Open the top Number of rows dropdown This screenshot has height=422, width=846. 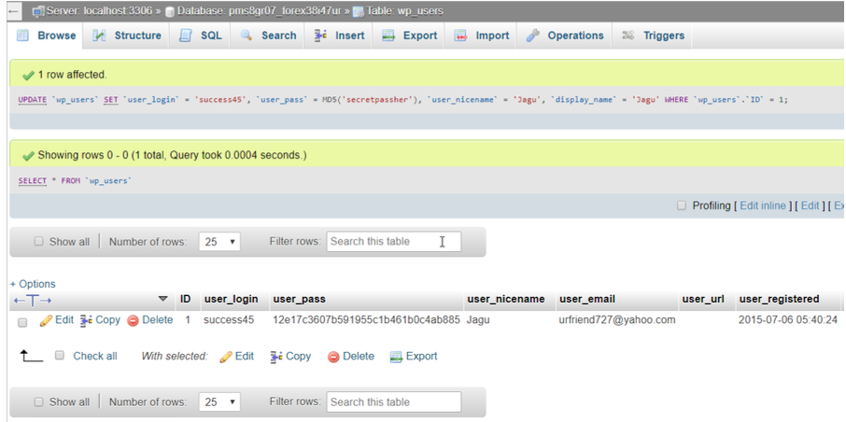[219, 242]
